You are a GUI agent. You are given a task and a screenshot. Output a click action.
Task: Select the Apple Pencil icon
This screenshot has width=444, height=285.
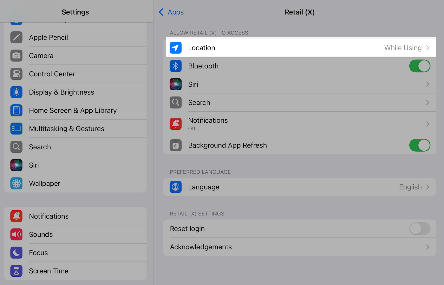tap(16, 37)
